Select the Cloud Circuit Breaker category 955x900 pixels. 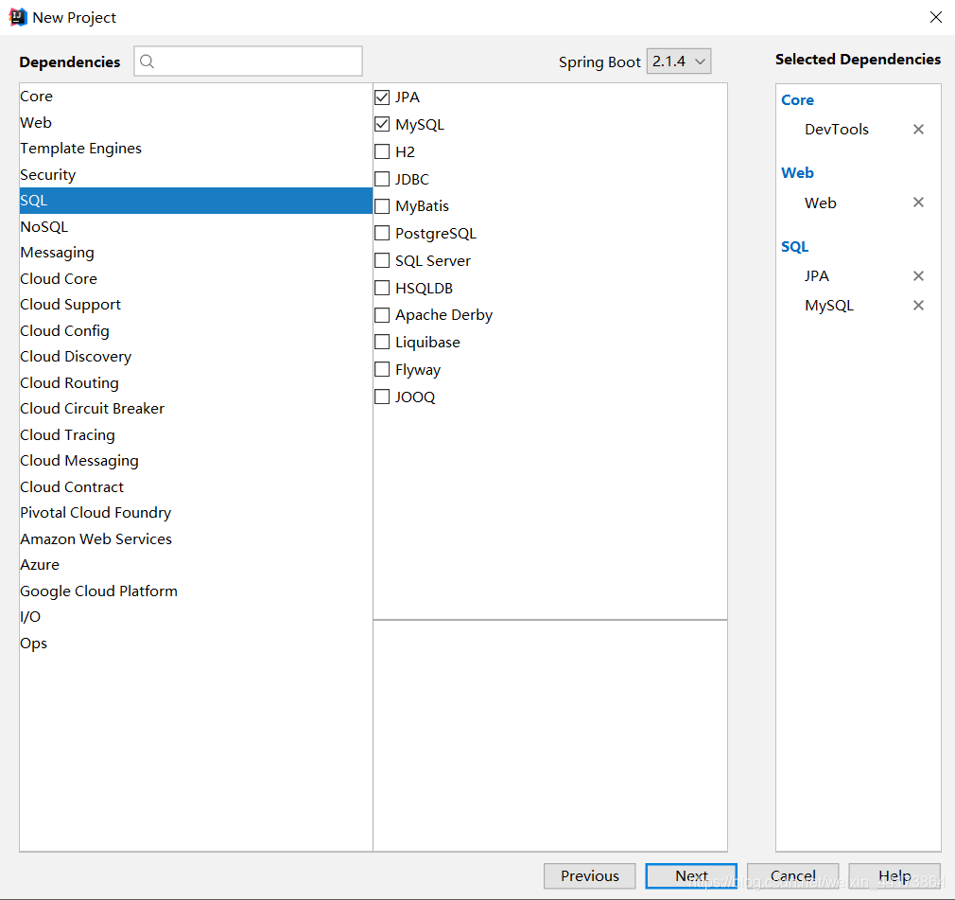196,409
